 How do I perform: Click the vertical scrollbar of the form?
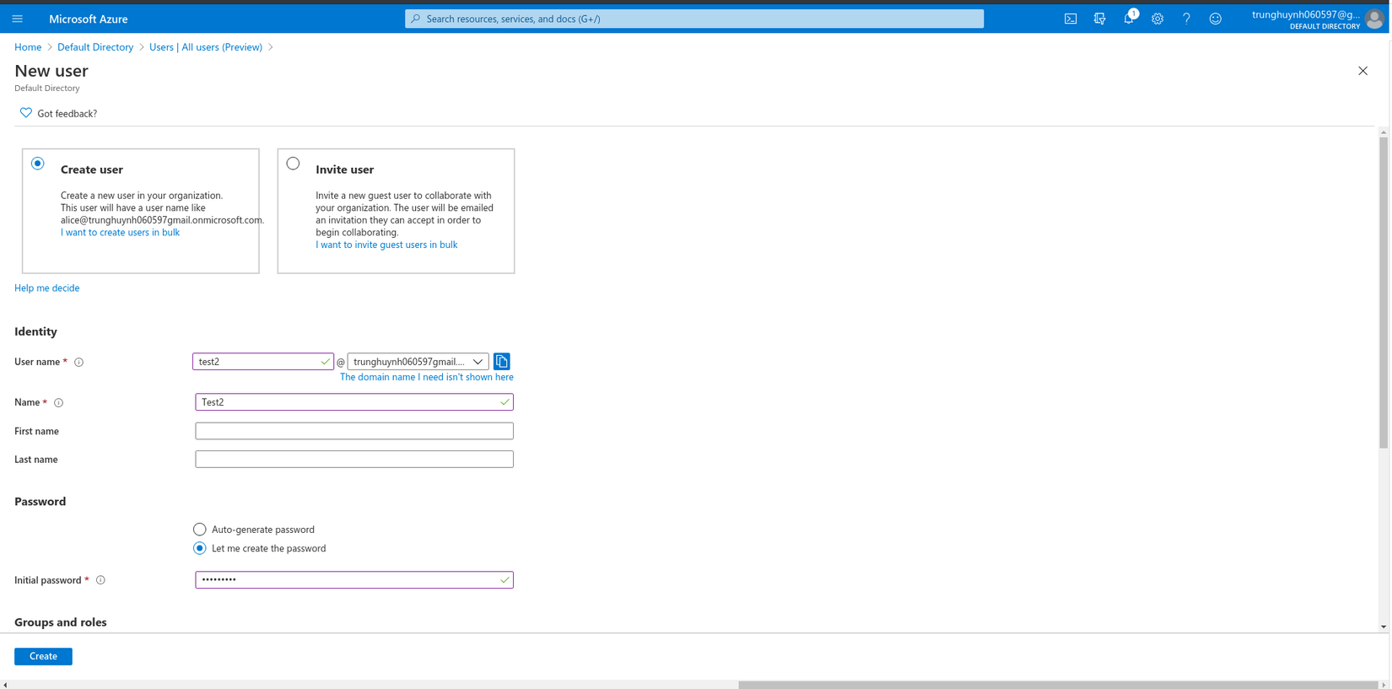click(x=1384, y=293)
